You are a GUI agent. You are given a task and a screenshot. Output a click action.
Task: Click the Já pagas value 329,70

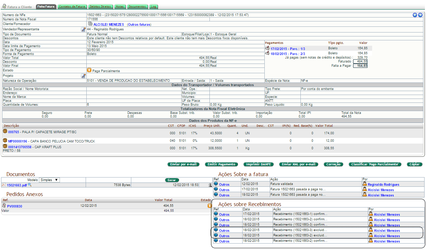(362, 57)
